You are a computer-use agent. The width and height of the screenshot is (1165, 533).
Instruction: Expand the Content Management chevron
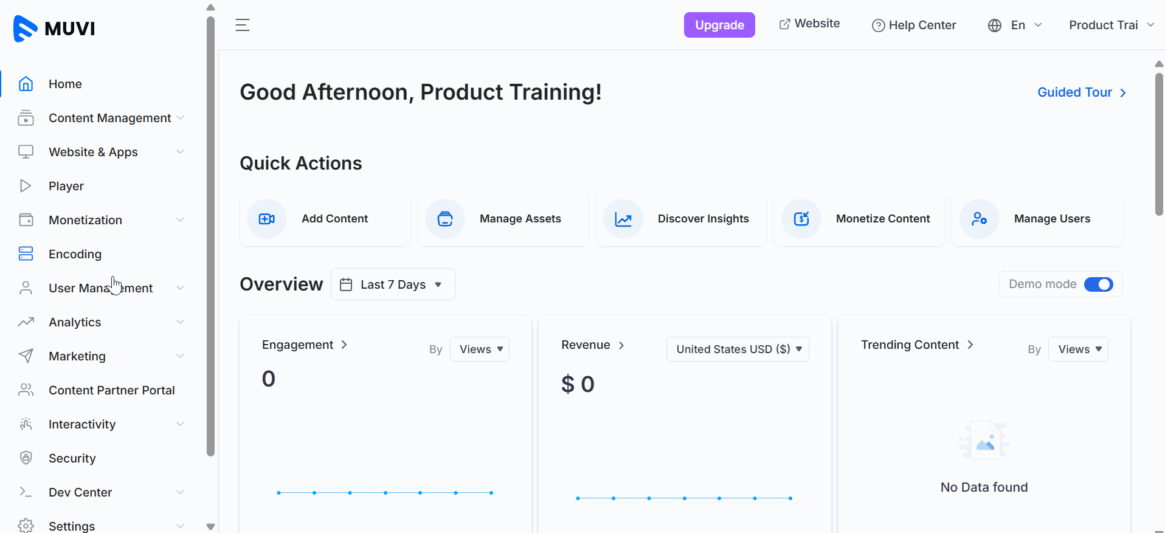click(181, 118)
